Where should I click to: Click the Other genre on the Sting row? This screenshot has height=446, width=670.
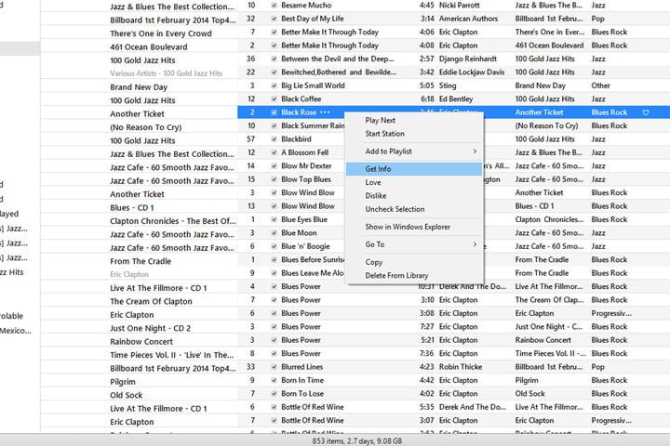tap(601, 85)
